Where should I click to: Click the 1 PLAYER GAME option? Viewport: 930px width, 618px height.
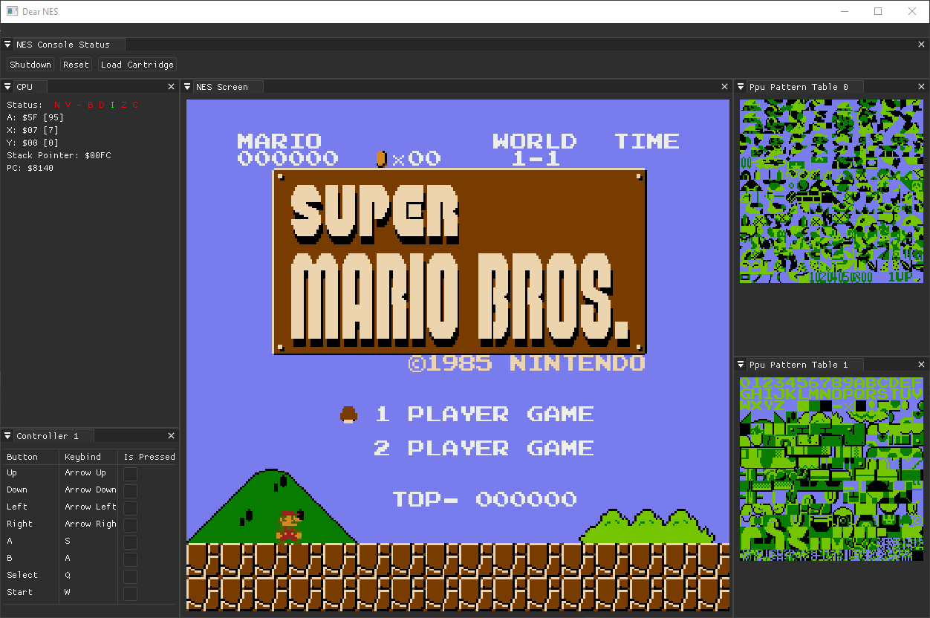pyautogui.click(x=484, y=414)
